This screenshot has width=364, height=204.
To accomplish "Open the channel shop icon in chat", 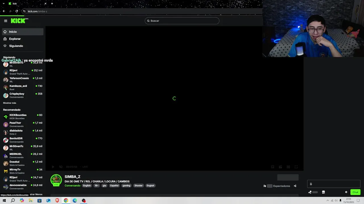I will click(323, 192).
